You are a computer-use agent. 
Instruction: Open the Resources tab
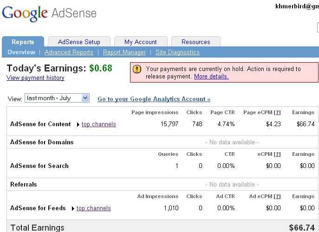coord(195,42)
